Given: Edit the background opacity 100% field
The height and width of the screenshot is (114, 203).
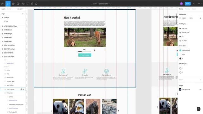Looking at the screenshot, I should (191, 18).
